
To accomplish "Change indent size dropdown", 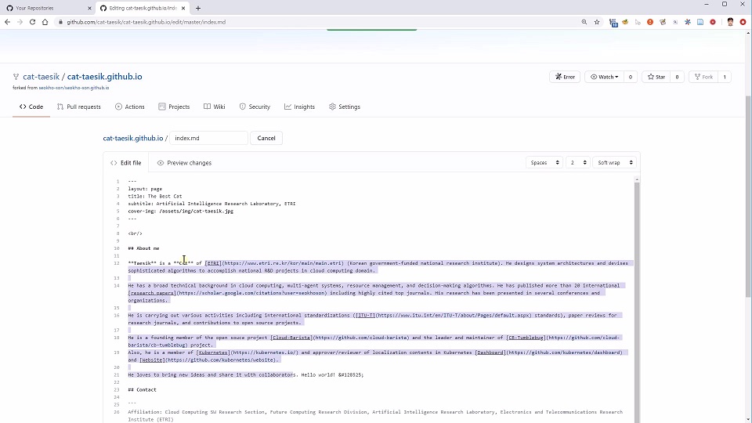I will 577,163.
